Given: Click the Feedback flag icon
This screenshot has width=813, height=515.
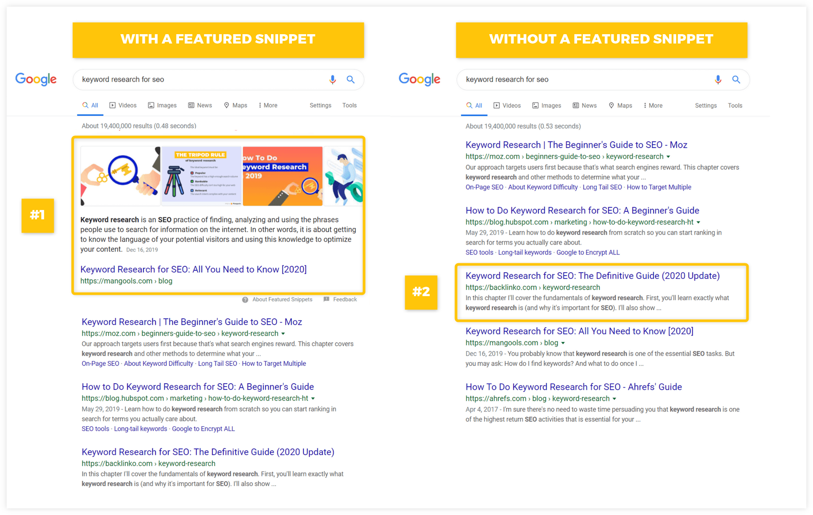Looking at the screenshot, I should pyautogui.click(x=327, y=299).
